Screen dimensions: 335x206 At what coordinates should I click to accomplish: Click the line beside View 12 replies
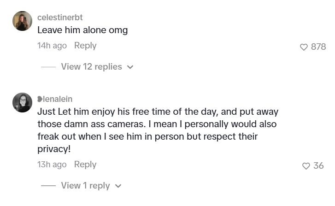click(x=48, y=67)
